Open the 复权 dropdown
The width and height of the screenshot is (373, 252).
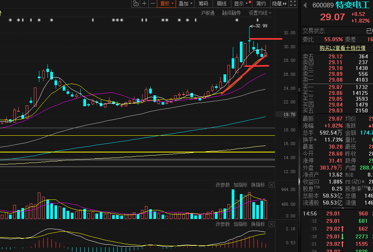tap(167, 3)
